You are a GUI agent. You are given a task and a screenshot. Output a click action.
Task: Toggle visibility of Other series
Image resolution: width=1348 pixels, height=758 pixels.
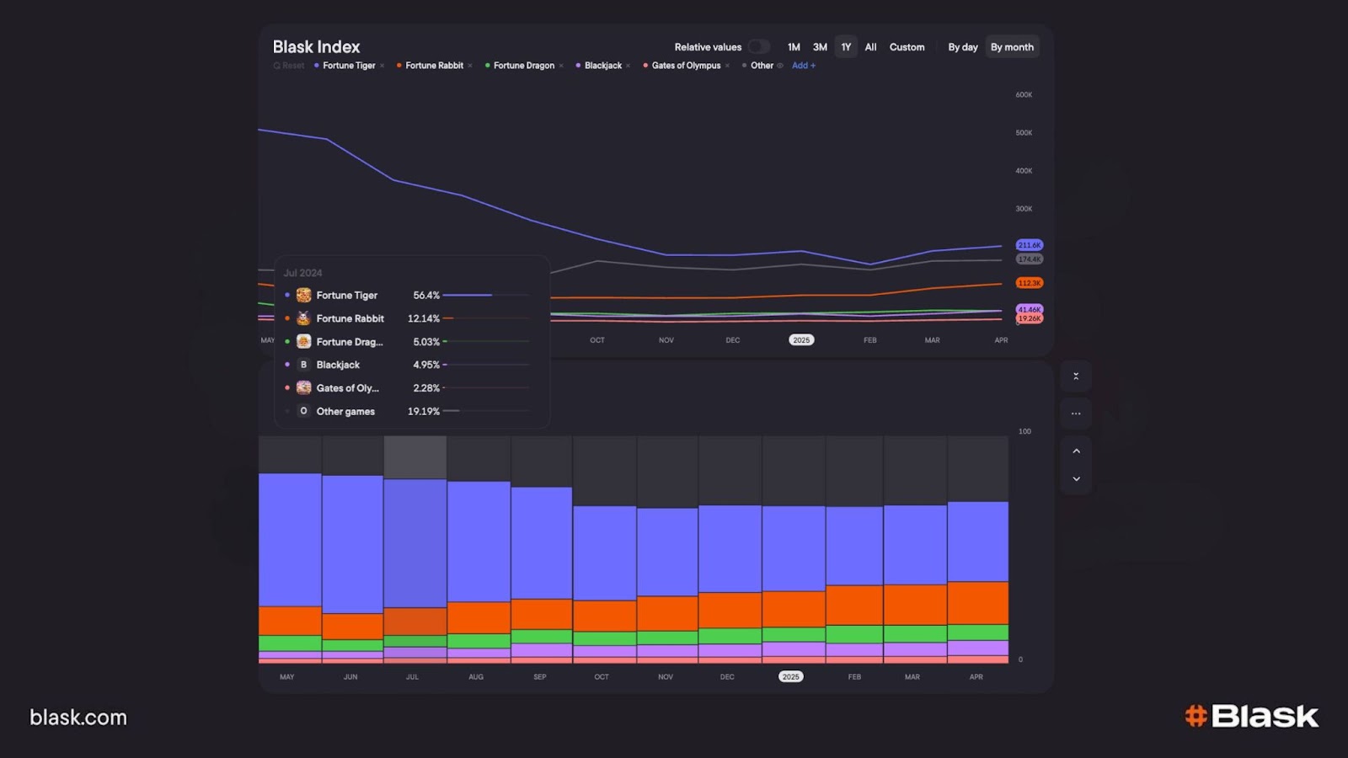click(x=780, y=66)
